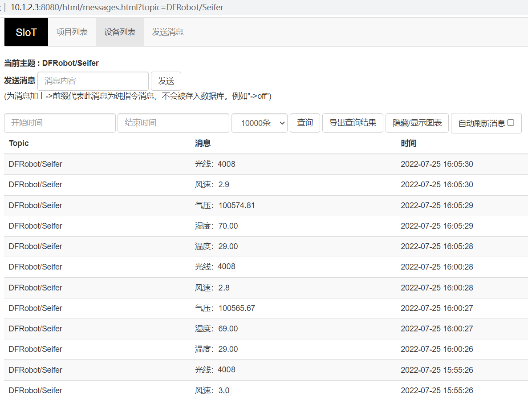The width and height of the screenshot is (528, 399).
Task: Select message 温度: 29.00 at 16:05:28
Action: point(216,246)
